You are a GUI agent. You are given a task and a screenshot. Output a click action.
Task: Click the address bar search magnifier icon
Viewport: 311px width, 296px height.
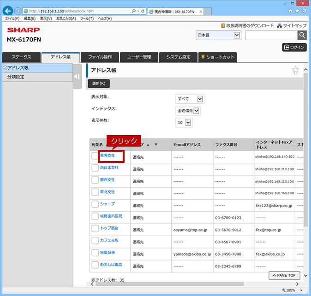pos(134,11)
